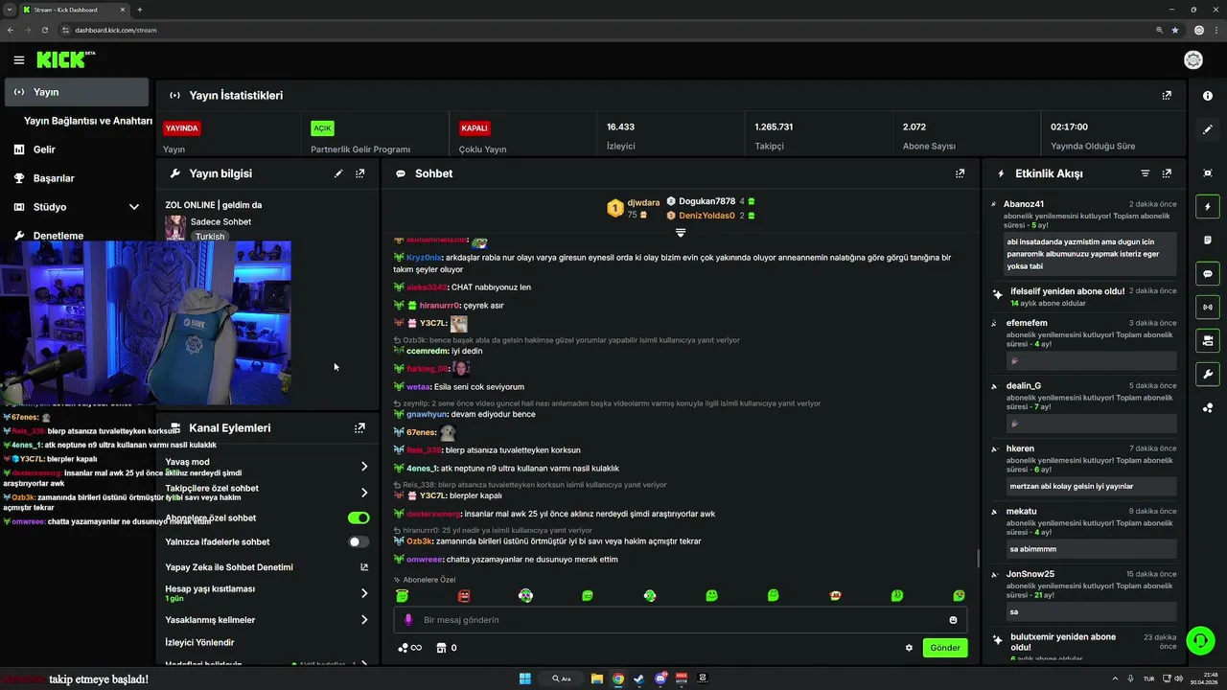The height and width of the screenshot is (690, 1227).
Task: Expand the pinned leaderboard arrow in chat
Action: tap(681, 233)
